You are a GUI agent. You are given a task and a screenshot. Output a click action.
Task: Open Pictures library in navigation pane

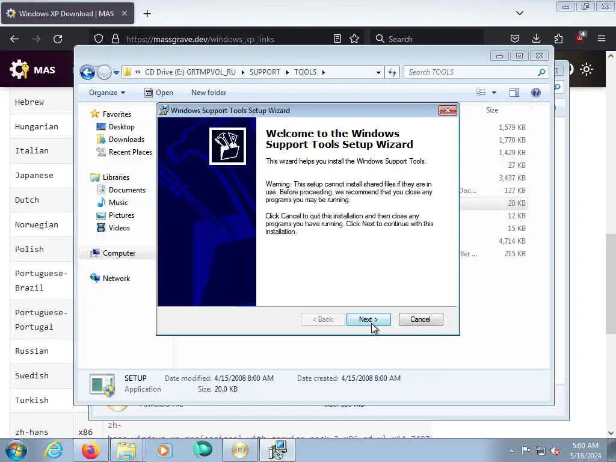coord(122,215)
